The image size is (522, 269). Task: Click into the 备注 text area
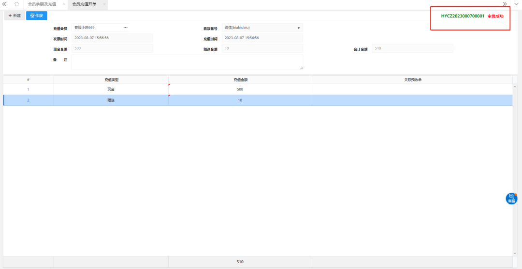click(x=187, y=62)
